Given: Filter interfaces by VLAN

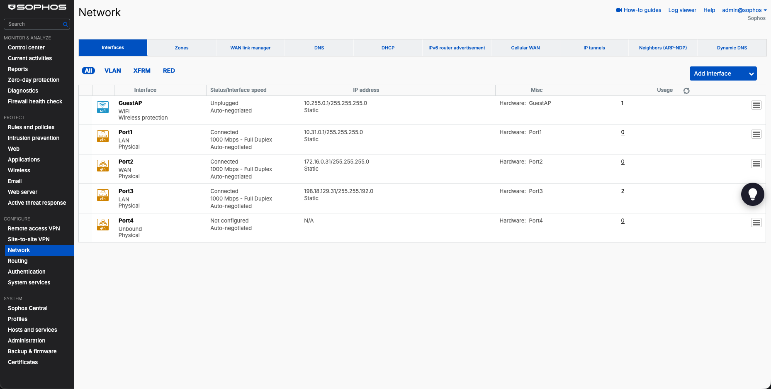Looking at the screenshot, I should (113, 71).
